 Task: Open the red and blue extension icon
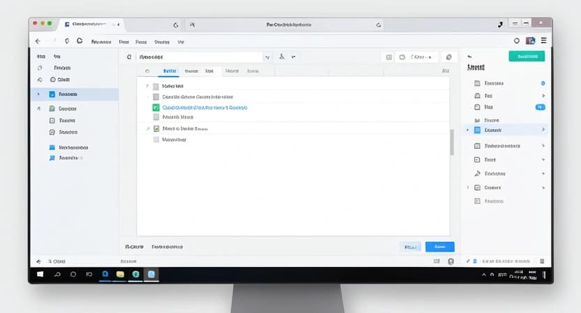(531, 41)
